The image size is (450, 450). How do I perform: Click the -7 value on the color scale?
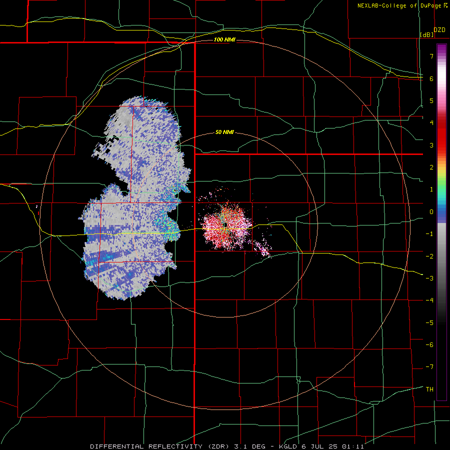[x=429, y=367]
